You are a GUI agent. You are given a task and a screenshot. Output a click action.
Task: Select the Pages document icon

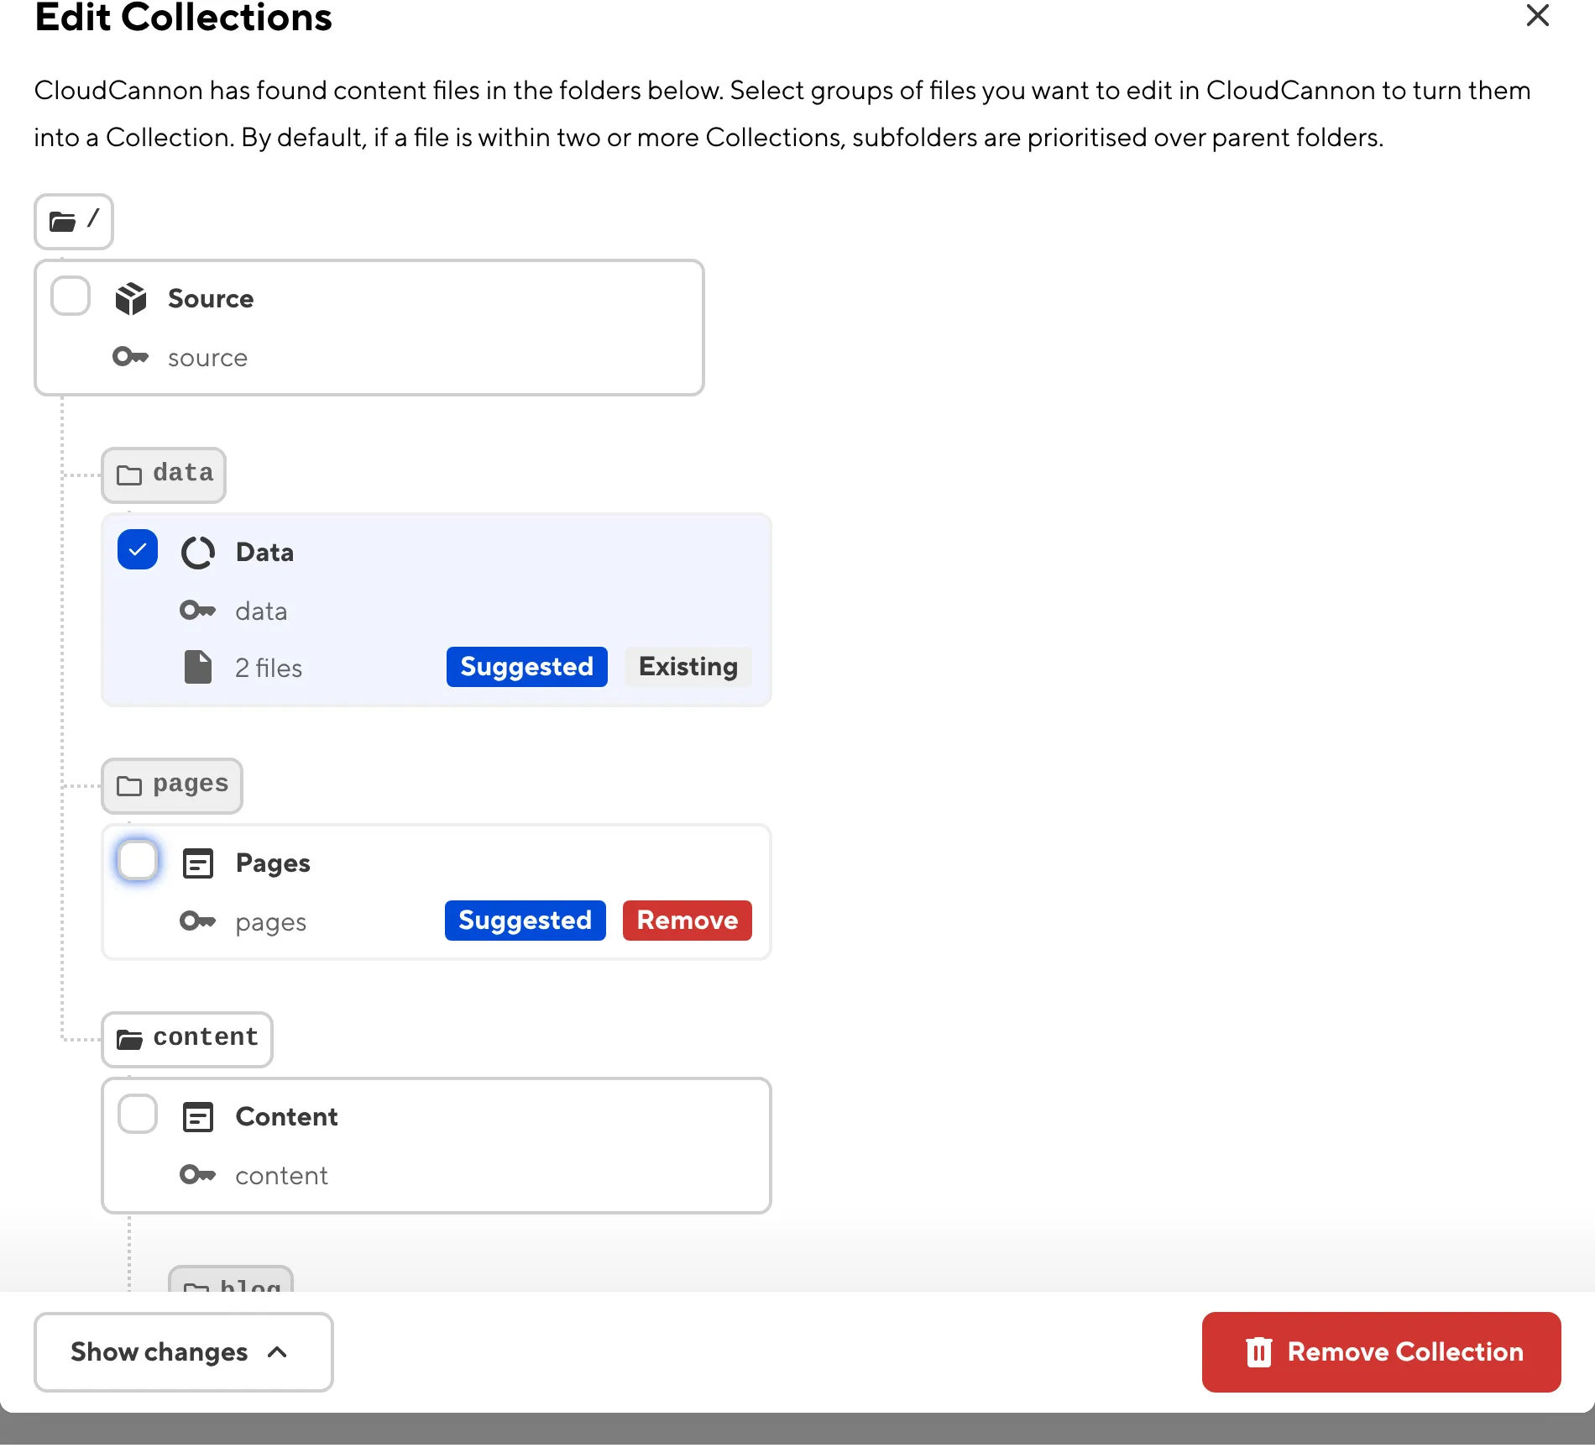click(198, 863)
